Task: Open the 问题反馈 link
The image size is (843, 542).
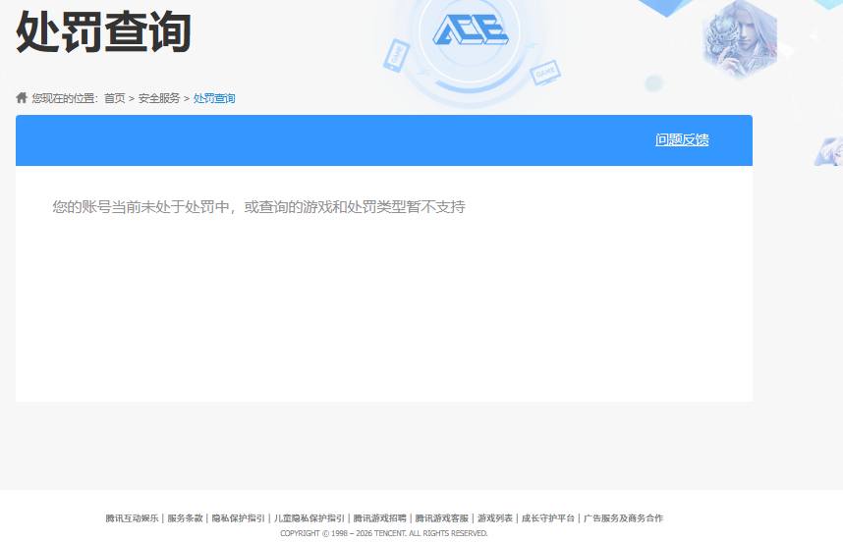Action: [682, 139]
